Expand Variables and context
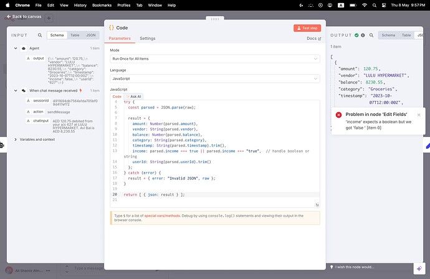 (x=16, y=139)
